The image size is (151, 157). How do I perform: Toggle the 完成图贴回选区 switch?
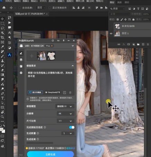(72, 127)
